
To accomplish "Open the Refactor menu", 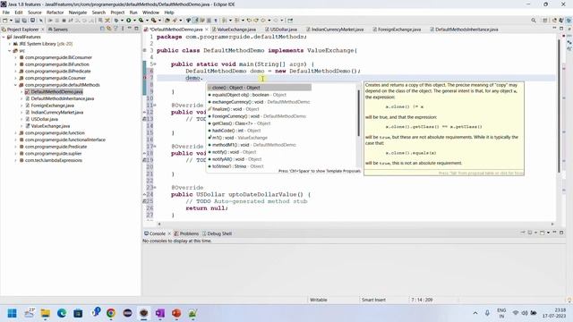I will [56, 13].
